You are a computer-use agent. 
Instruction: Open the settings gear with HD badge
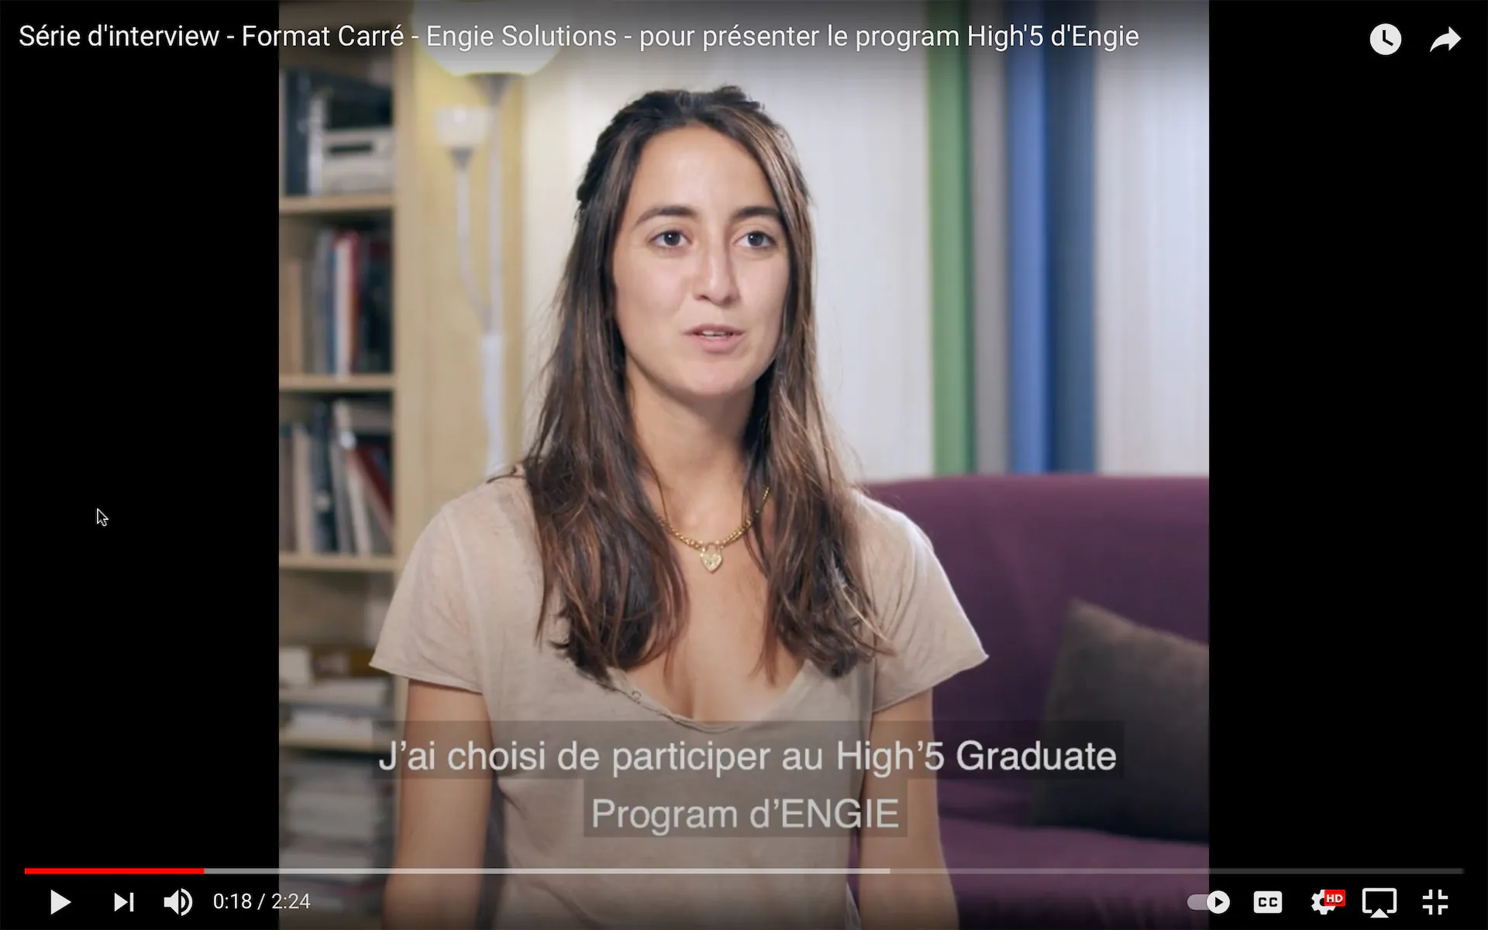1326,902
